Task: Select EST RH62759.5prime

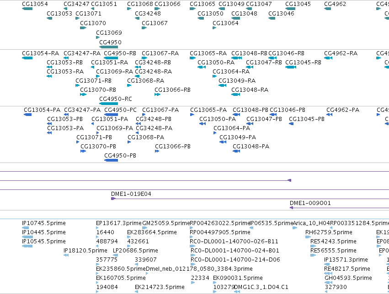Action: (x=308, y=237)
